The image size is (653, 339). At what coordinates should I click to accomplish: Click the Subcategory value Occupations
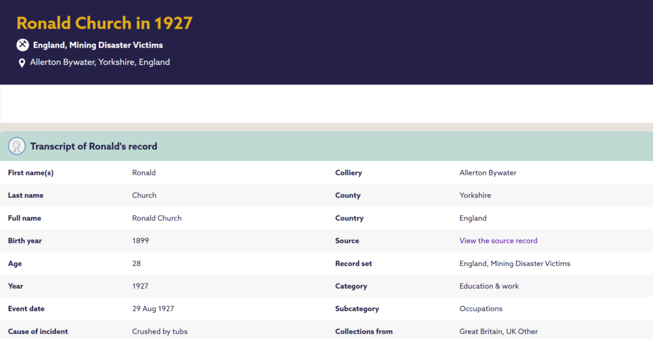[x=481, y=308]
